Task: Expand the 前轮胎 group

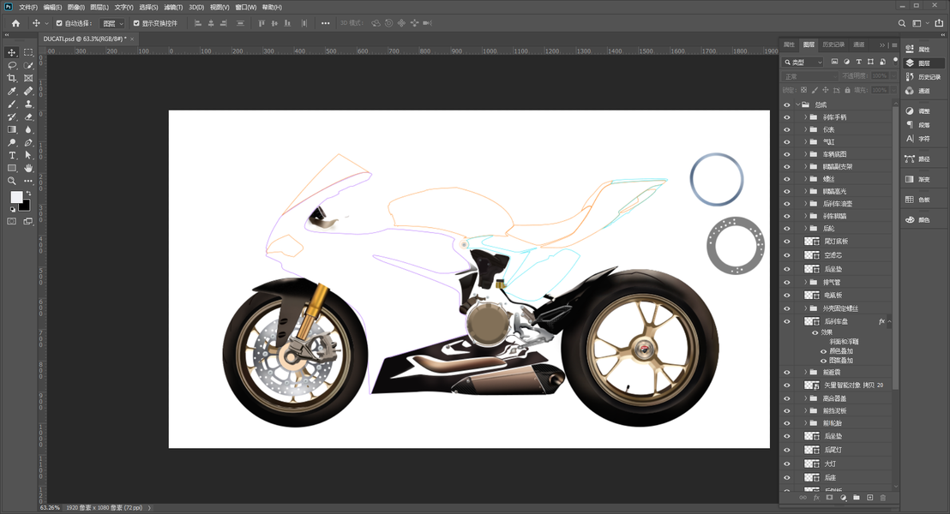Action: tap(806, 423)
